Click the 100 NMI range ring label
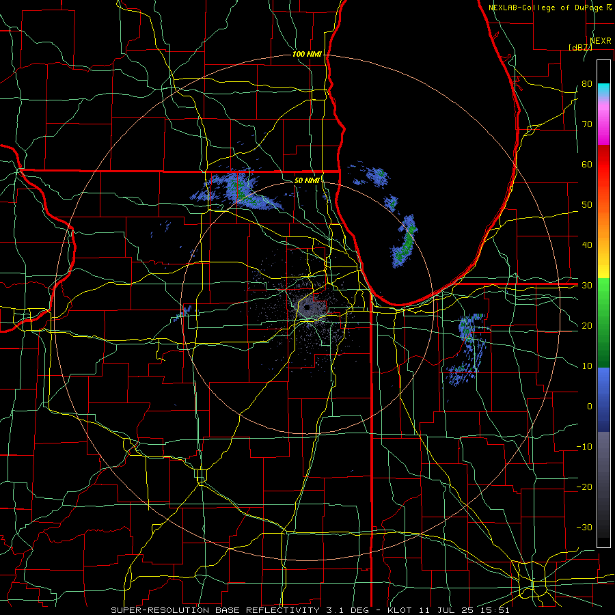Viewport: 615px width, 615px height. (x=307, y=54)
